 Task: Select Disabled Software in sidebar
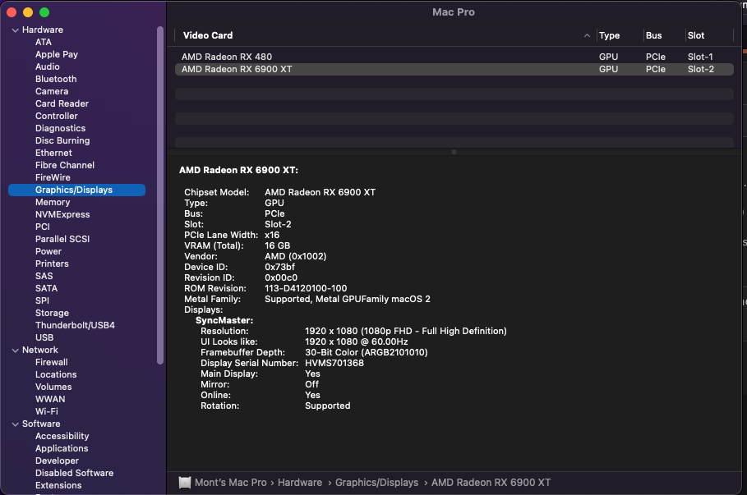point(74,473)
